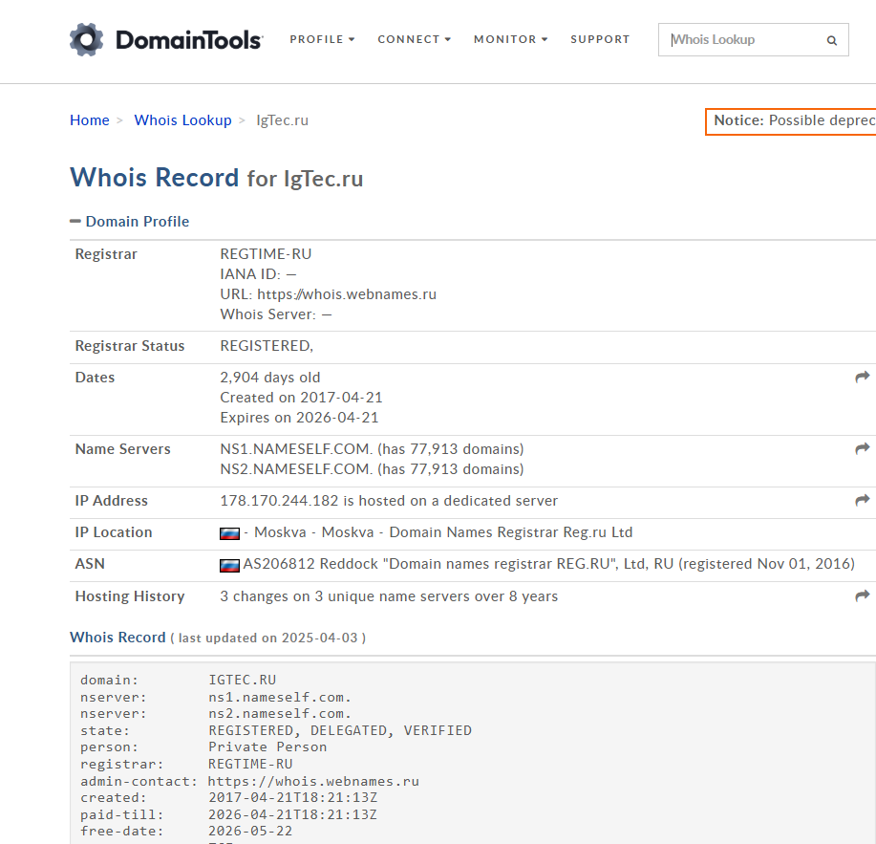Screen dimensions: 876x844
Task: Select 'IANA ID: —' text
Action: tap(258, 274)
